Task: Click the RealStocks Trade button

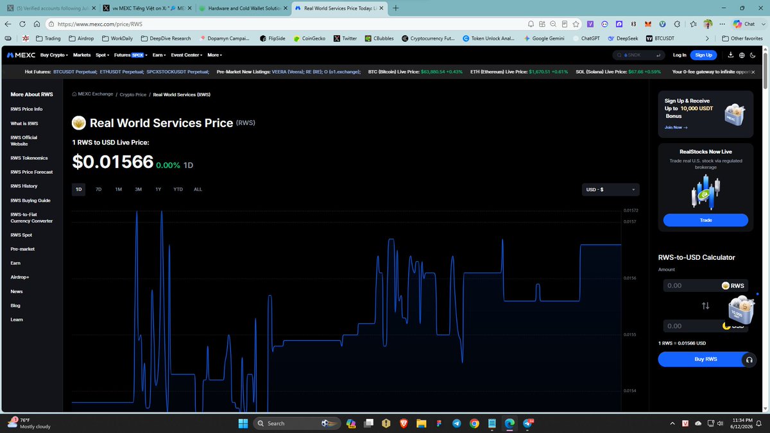Action: [705, 220]
